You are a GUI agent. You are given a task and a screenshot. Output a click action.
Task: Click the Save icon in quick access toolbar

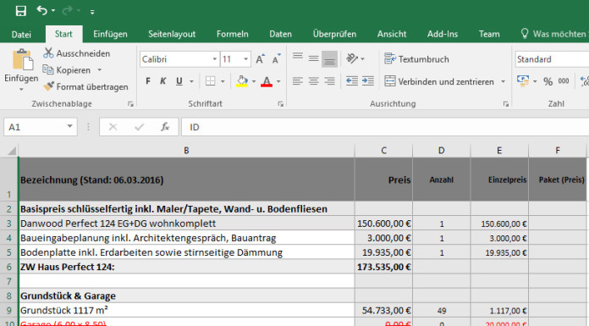pos(21,11)
